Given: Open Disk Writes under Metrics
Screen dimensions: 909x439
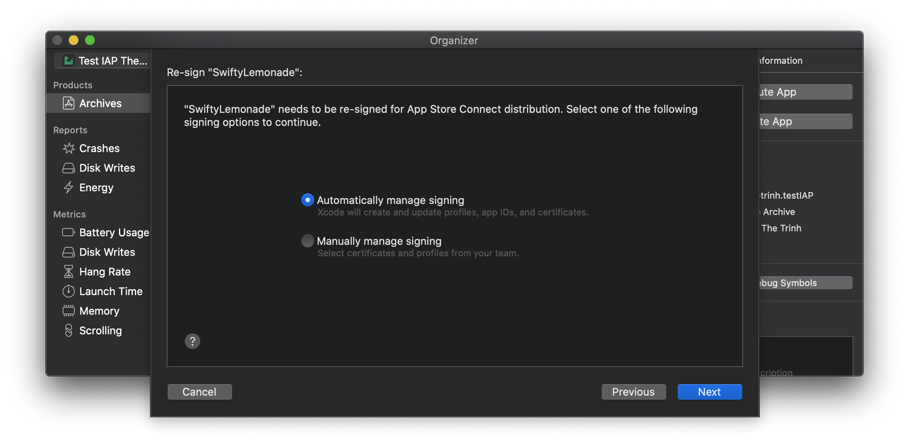Looking at the screenshot, I should 107,252.
